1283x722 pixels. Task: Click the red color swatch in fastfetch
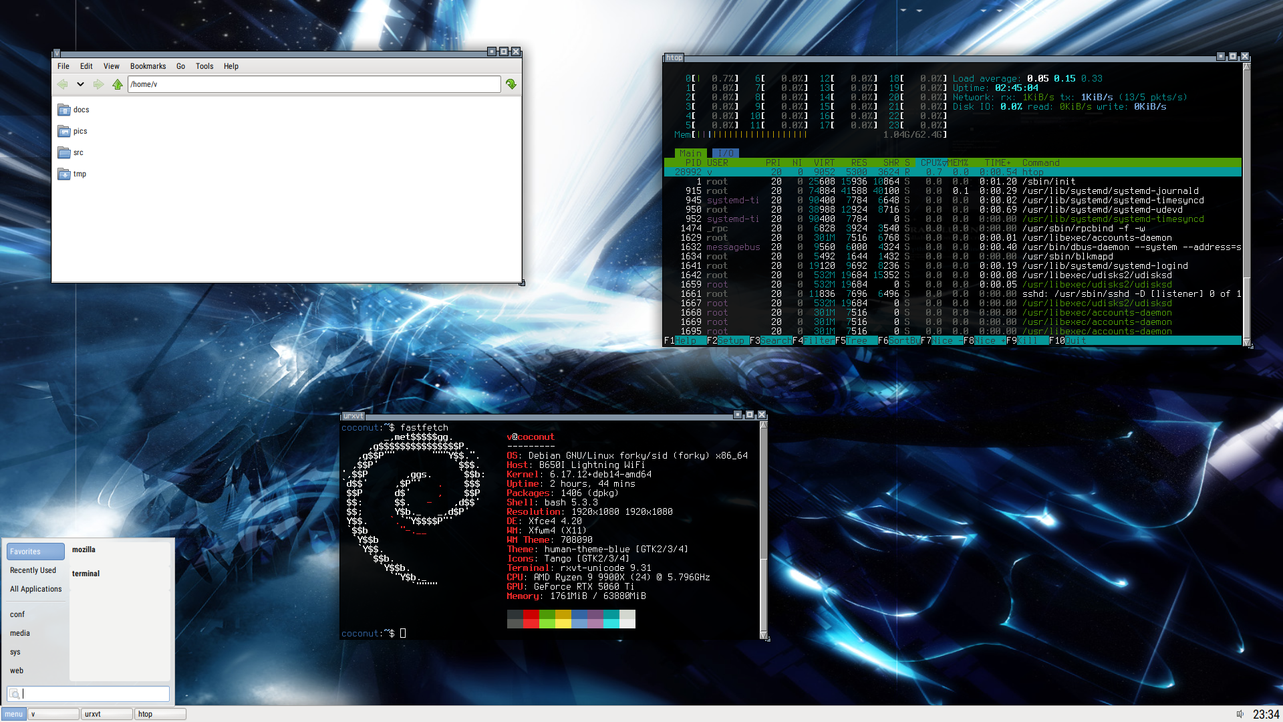[531, 614]
